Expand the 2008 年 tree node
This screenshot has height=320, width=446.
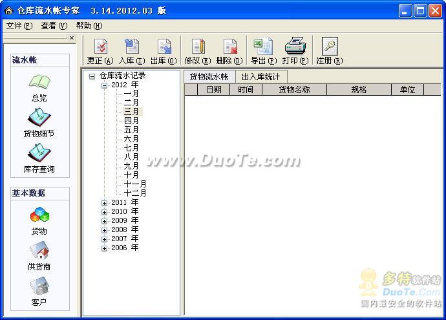click(x=104, y=230)
